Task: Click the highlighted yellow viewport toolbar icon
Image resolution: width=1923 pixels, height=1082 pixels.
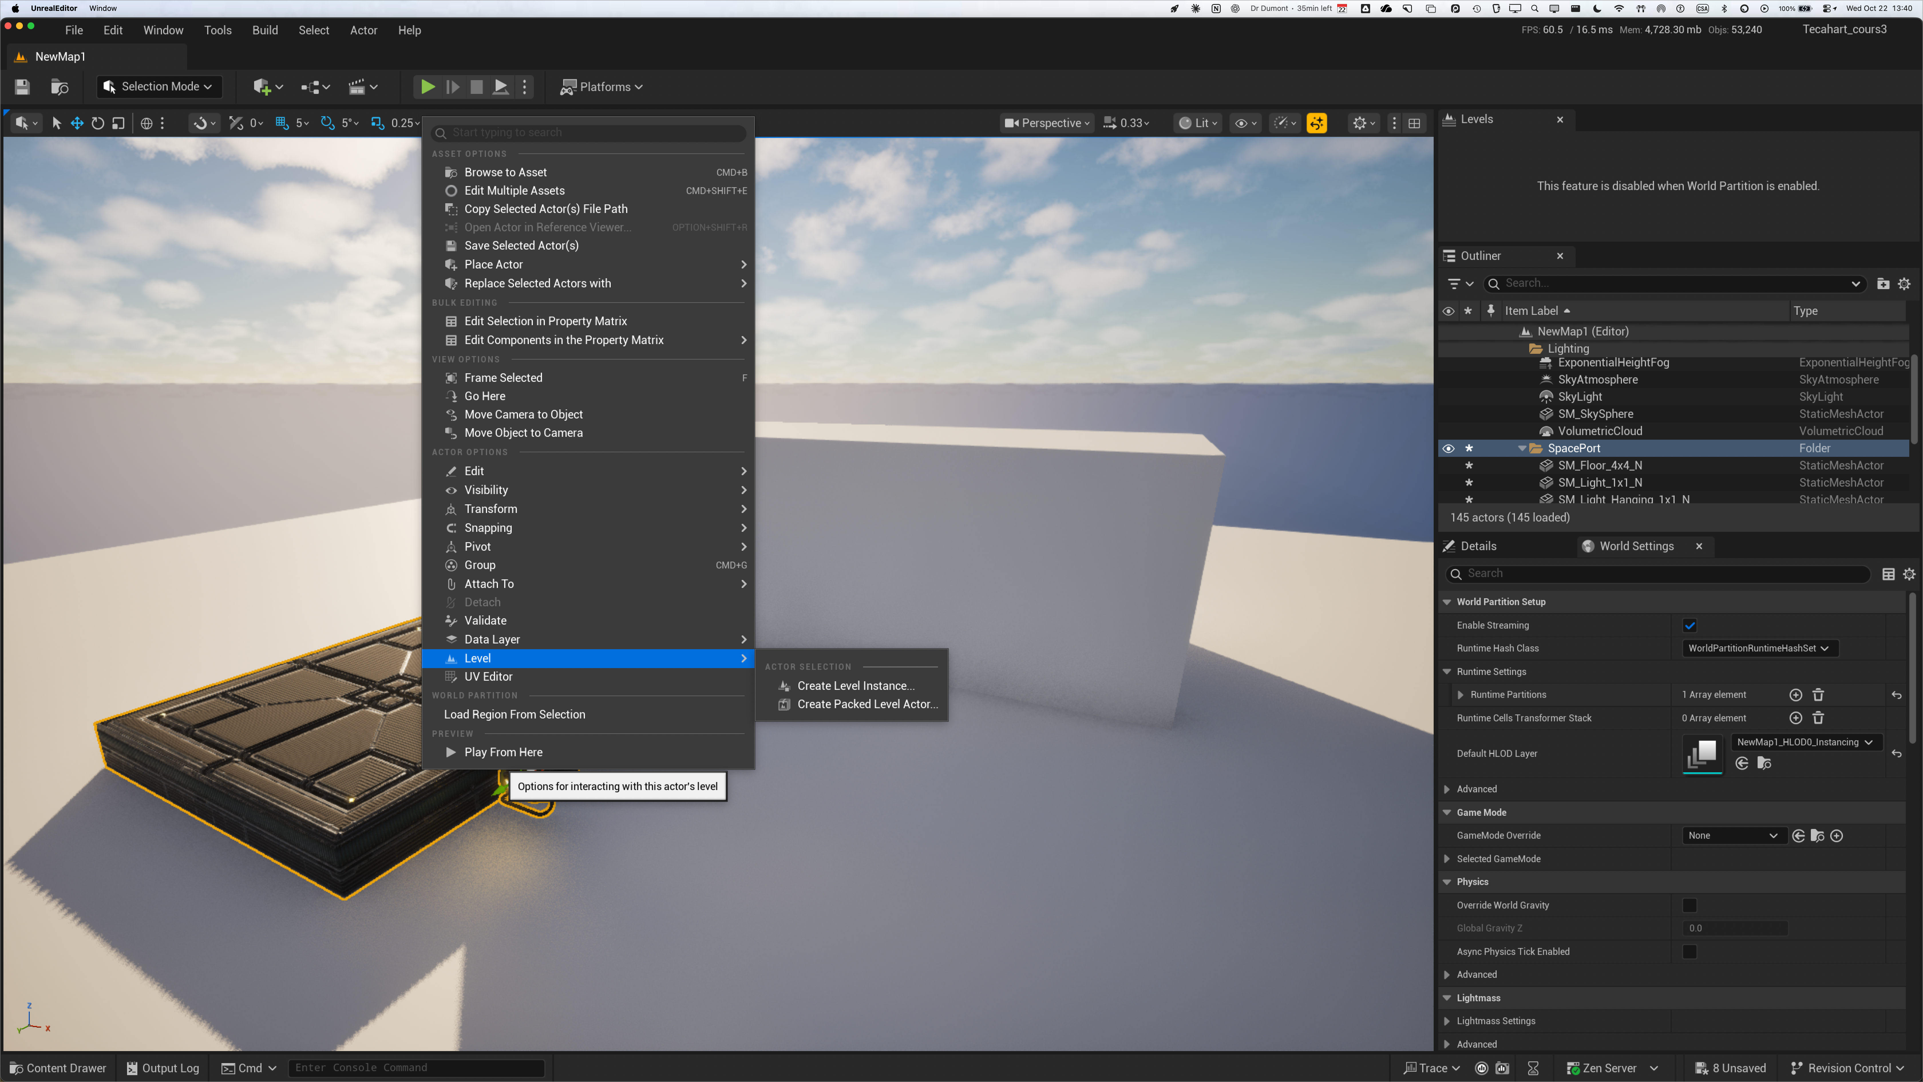Action: pos(1317,123)
